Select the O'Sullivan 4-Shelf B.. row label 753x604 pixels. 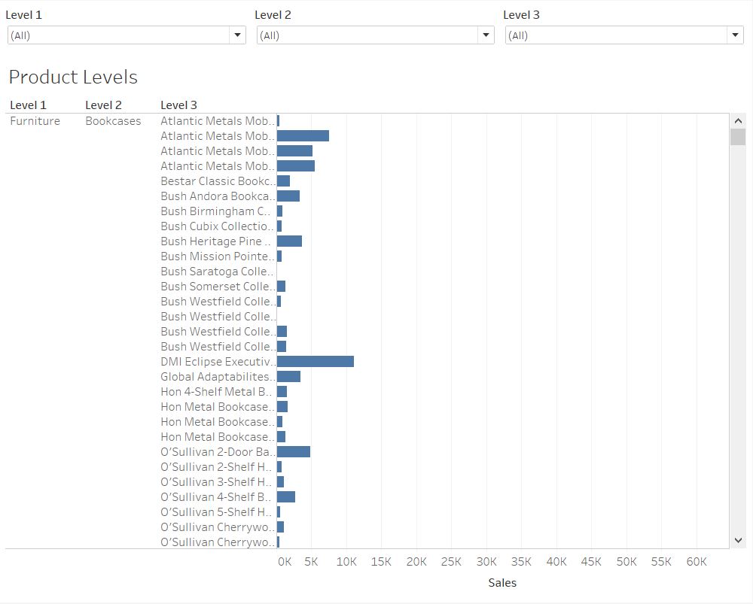pos(215,497)
